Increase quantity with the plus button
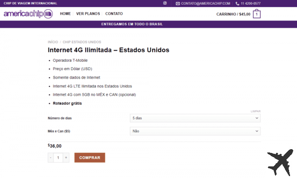The width and height of the screenshot is (297, 178). point(66,158)
